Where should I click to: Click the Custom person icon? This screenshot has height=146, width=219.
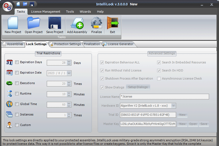pos(9,125)
